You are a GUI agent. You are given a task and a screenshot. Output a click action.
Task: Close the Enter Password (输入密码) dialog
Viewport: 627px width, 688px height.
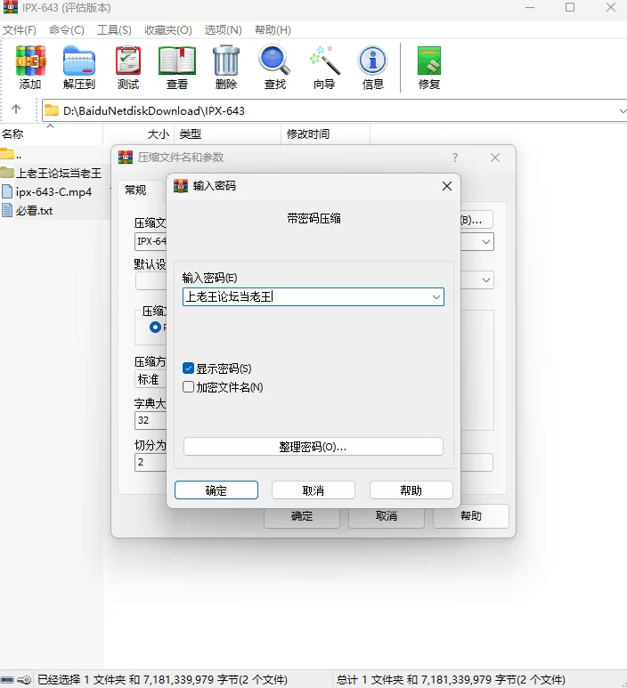click(447, 186)
